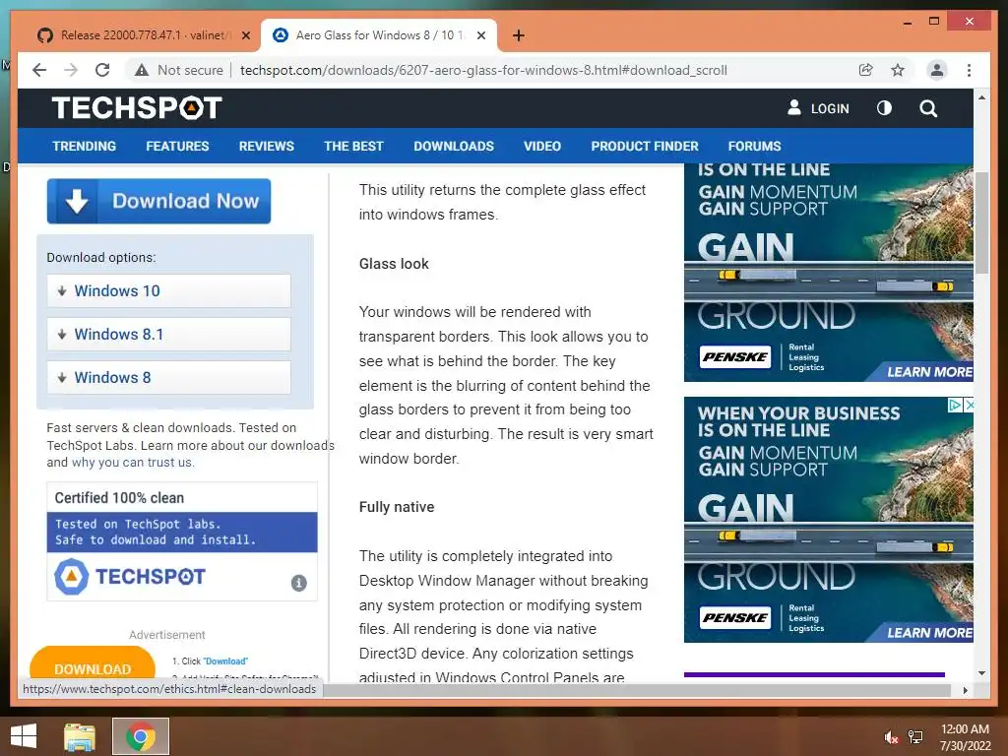Screen dimensions: 1008x756
Task: Click LEARN MORE on the lower Penske ad
Action: point(929,633)
